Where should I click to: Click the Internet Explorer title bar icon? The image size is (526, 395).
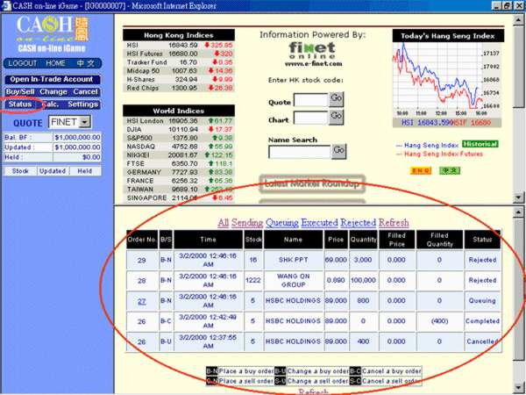6,6
